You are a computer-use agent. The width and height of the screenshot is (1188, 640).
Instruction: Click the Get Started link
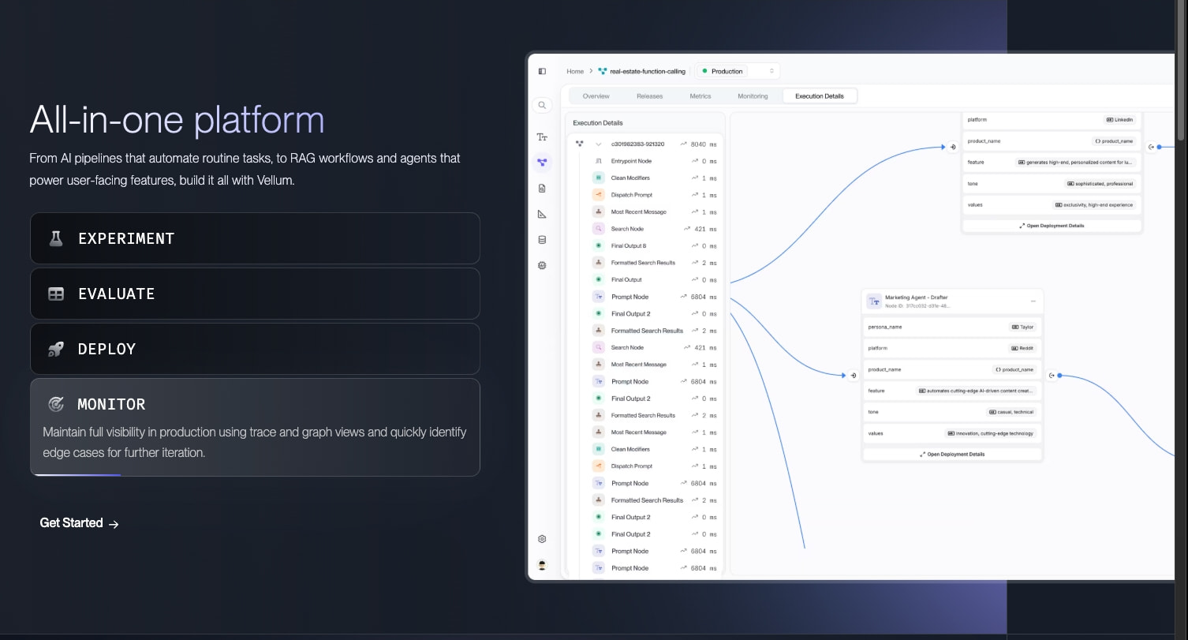pyautogui.click(x=79, y=523)
